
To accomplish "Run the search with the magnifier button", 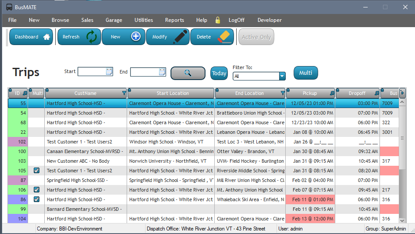I will [x=188, y=73].
